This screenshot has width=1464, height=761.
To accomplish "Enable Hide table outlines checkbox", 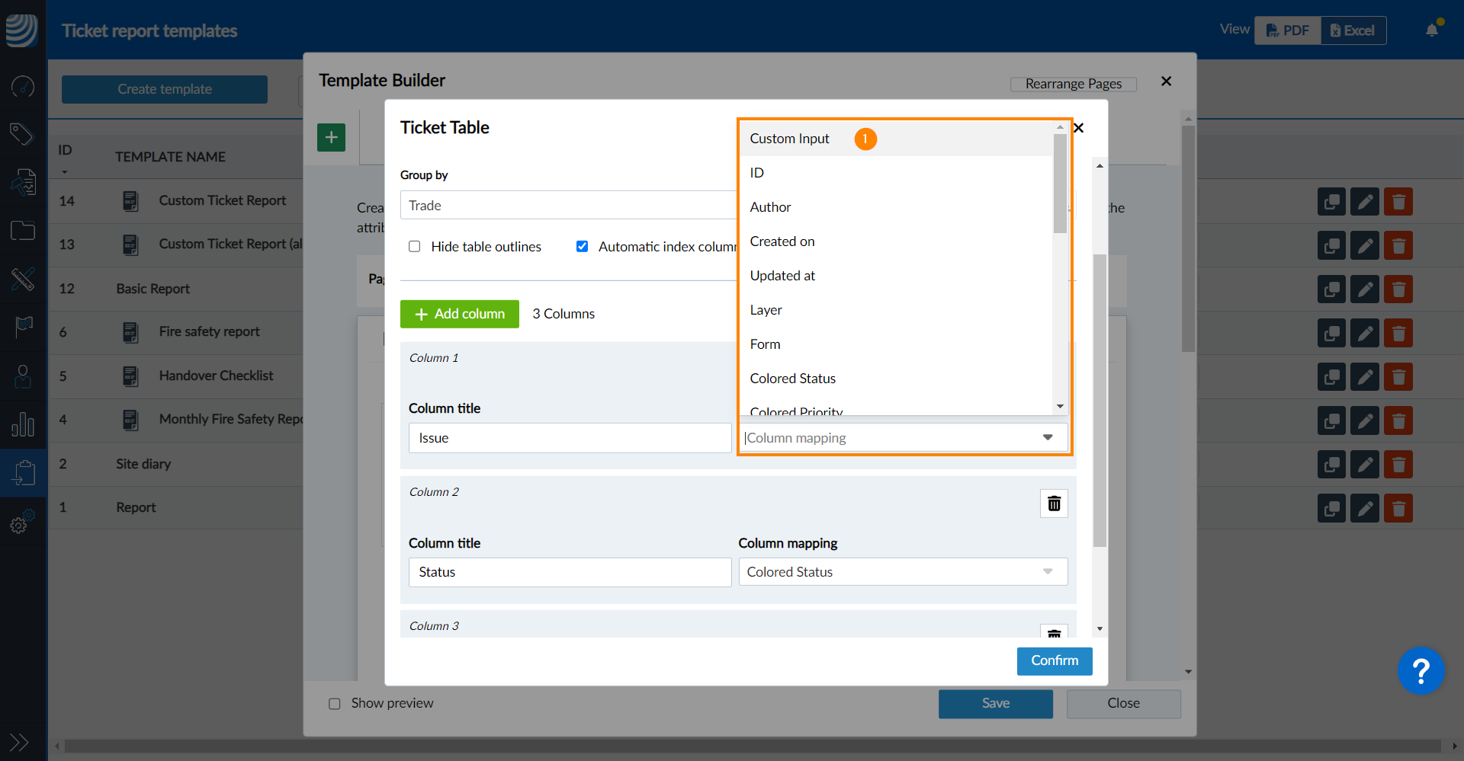I will click(415, 247).
